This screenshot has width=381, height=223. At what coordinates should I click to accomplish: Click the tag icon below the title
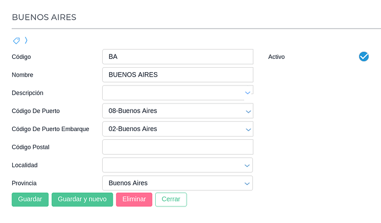(17, 41)
